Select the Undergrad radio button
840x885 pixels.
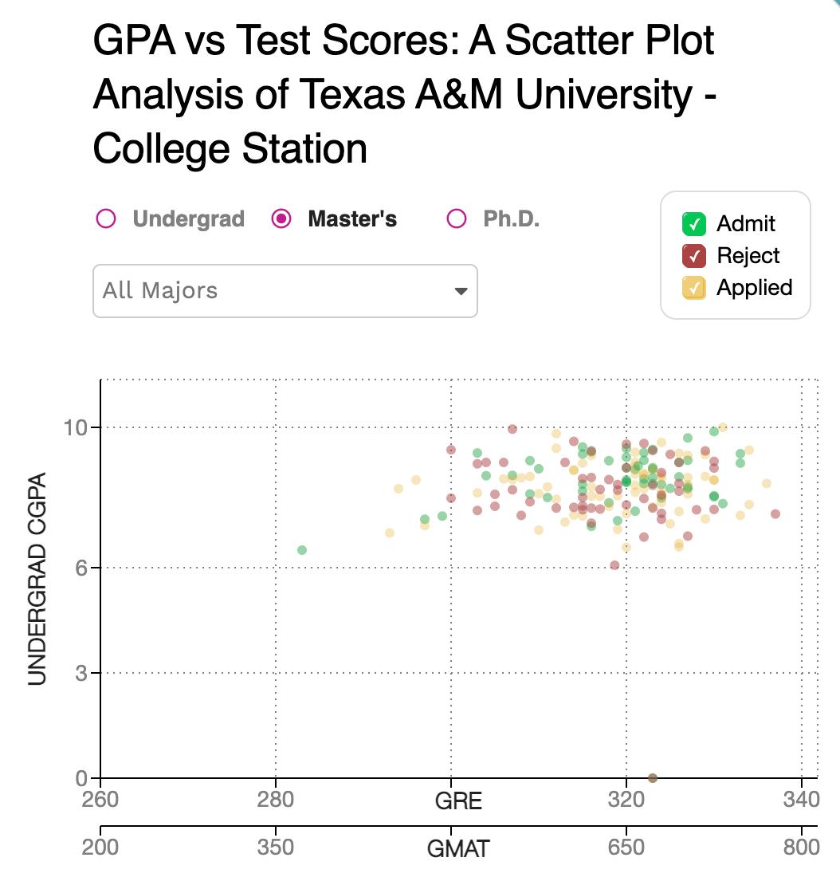[106, 218]
